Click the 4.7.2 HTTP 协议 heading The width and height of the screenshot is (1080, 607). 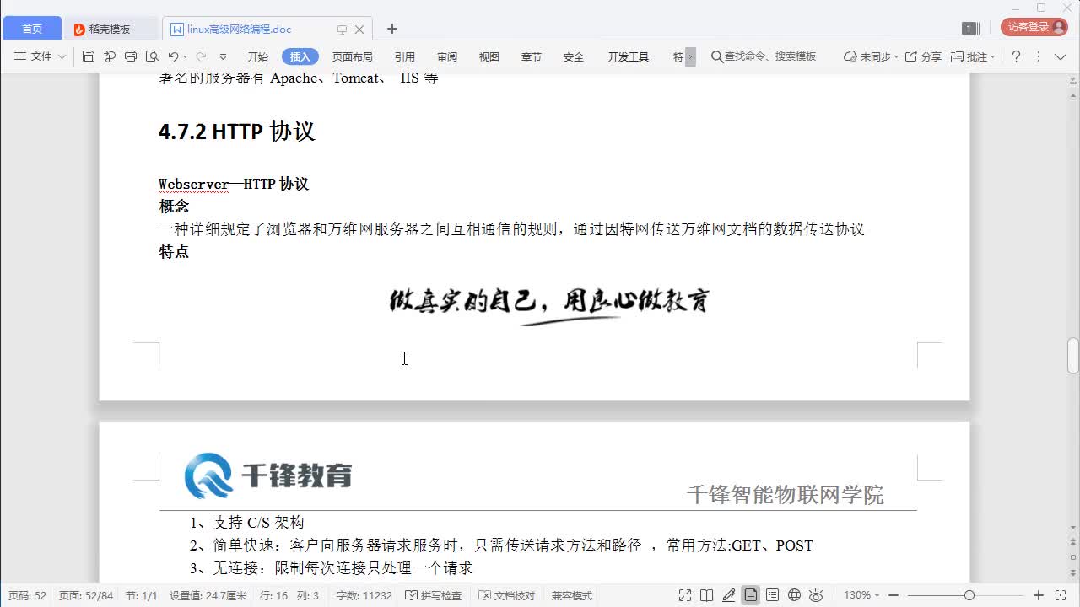pos(236,132)
